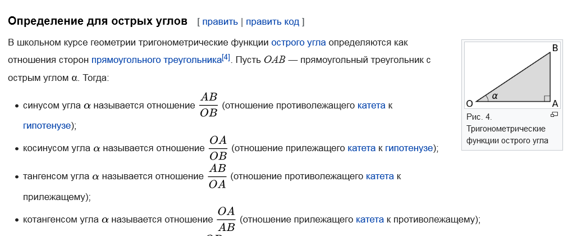Open "катета" link in the sine definition
This screenshot has width=568, height=236.
(x=372, y=106)
